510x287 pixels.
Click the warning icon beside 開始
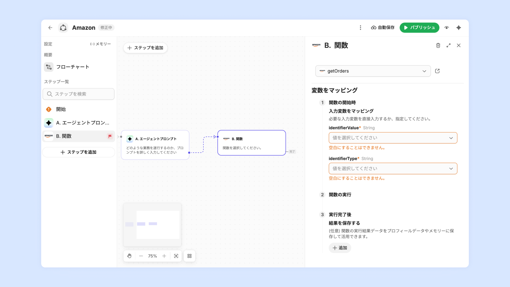[49, 109]
